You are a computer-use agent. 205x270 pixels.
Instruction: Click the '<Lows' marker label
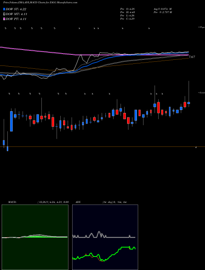click(x=202, y=92)
